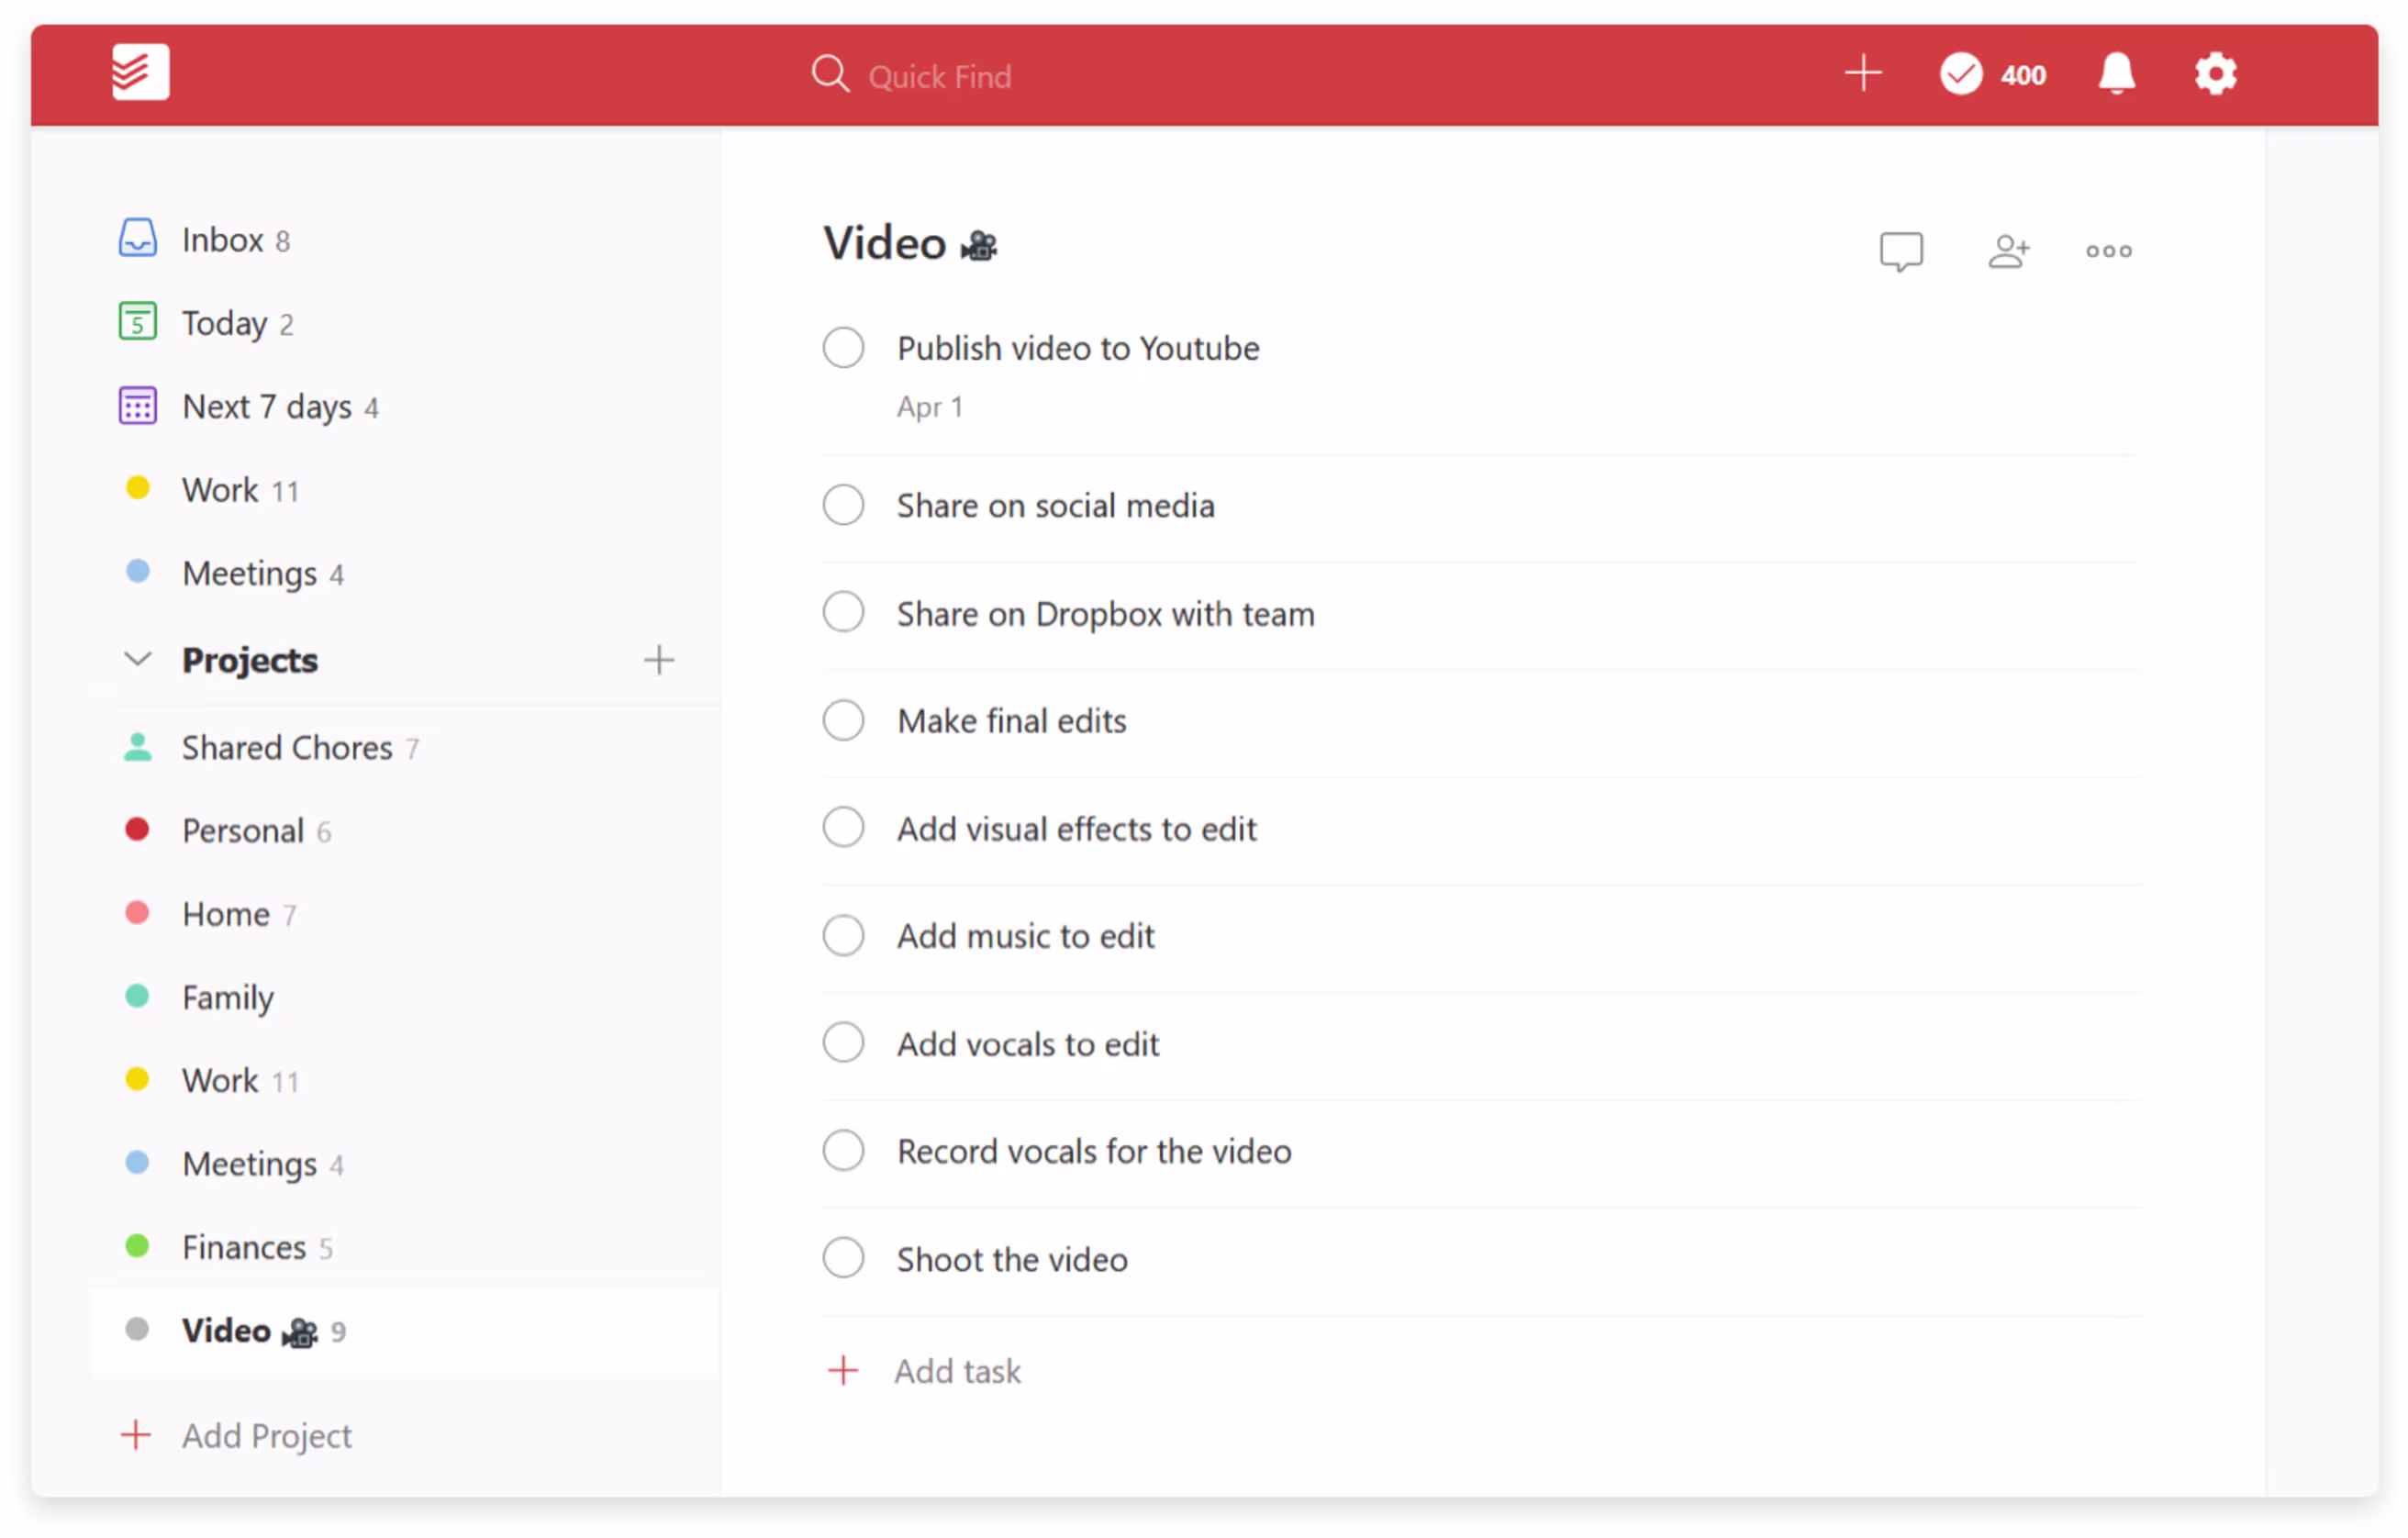Collapse the Projects section
The height and width of the screenshot is (1538, 2408).
[x=137, y=659]
